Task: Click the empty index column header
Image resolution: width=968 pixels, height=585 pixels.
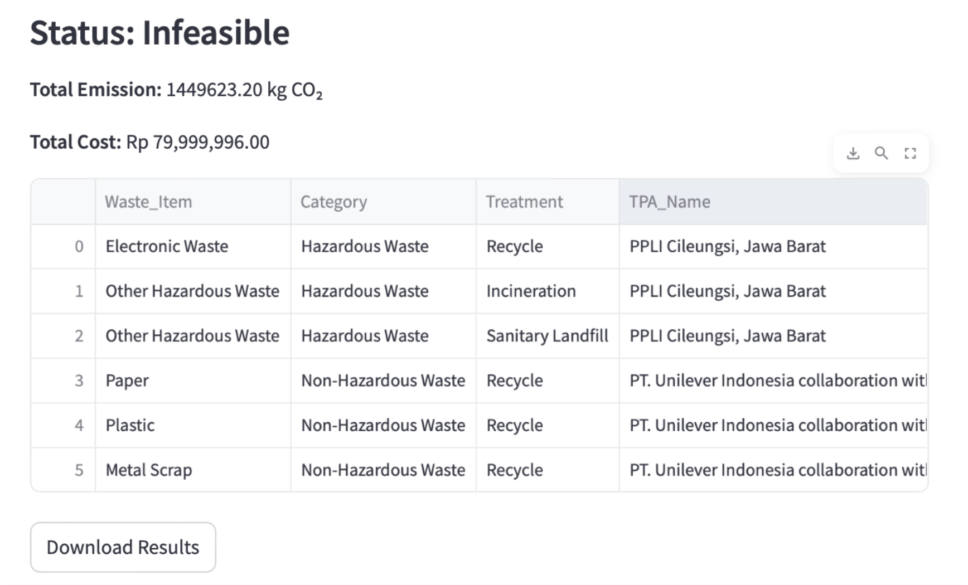Action: (x=63, y=202)
